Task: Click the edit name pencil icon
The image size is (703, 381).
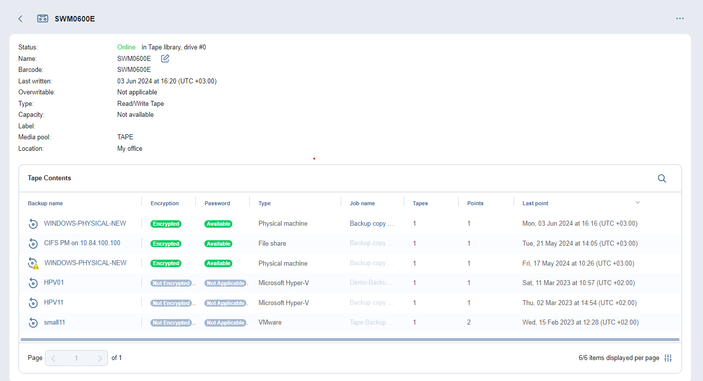Action: pos(165,58)
